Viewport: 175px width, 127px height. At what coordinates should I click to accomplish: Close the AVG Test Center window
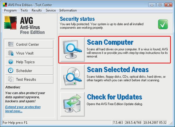(x=168, y=5)
